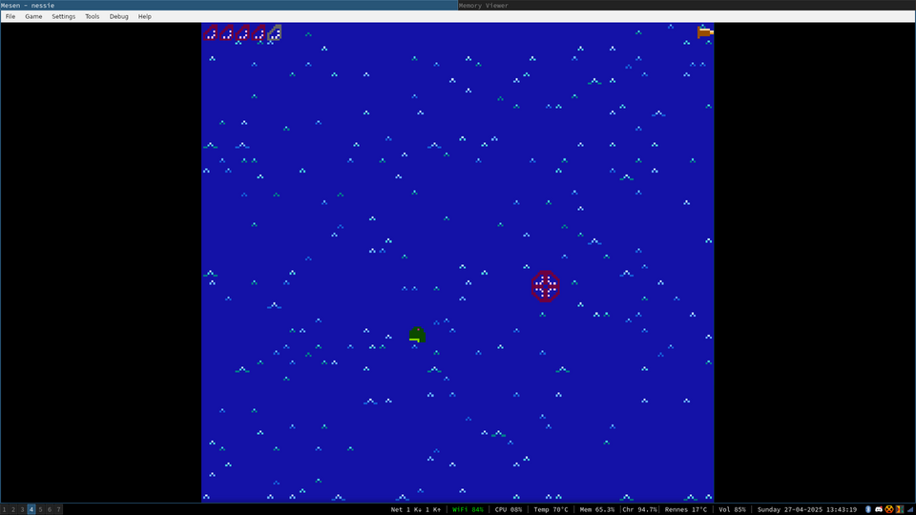The height and width of the screenshot is (515, 916).
Task: Open the Game menu
Action: coord(33,16)
